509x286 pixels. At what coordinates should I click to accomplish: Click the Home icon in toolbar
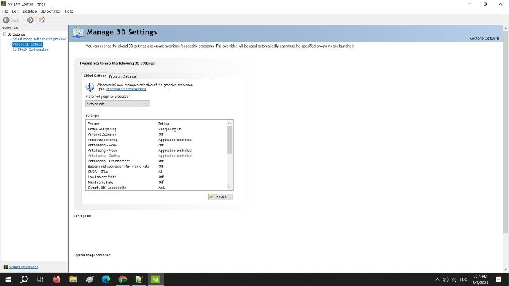(42, 20)
